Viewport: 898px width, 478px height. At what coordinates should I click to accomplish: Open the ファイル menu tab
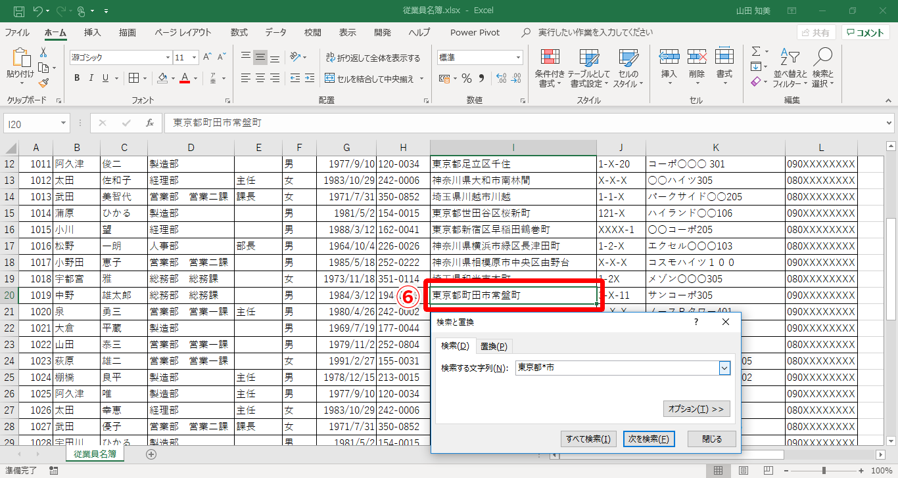pos(17,32)
